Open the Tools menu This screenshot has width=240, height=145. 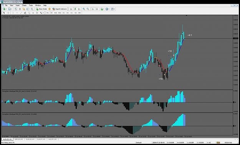tap(31, 5)
